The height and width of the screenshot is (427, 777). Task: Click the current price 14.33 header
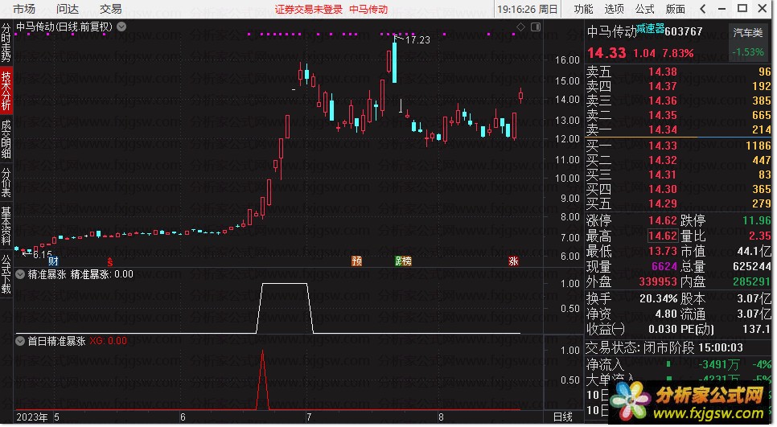click(606, 53)
